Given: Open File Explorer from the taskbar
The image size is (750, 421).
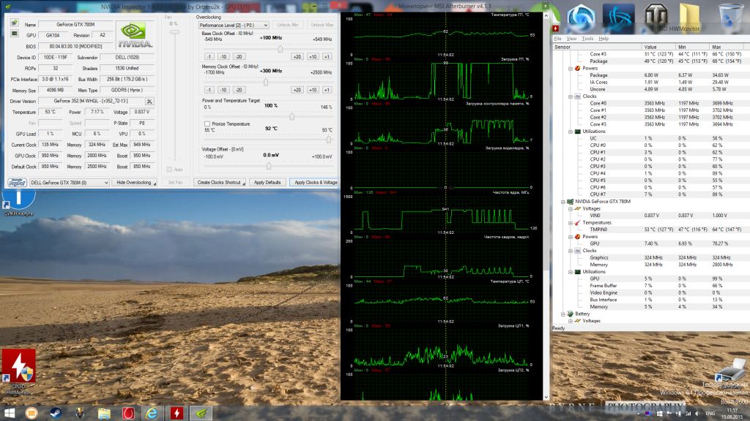Looking at the screenshot, I should point(104,413).
